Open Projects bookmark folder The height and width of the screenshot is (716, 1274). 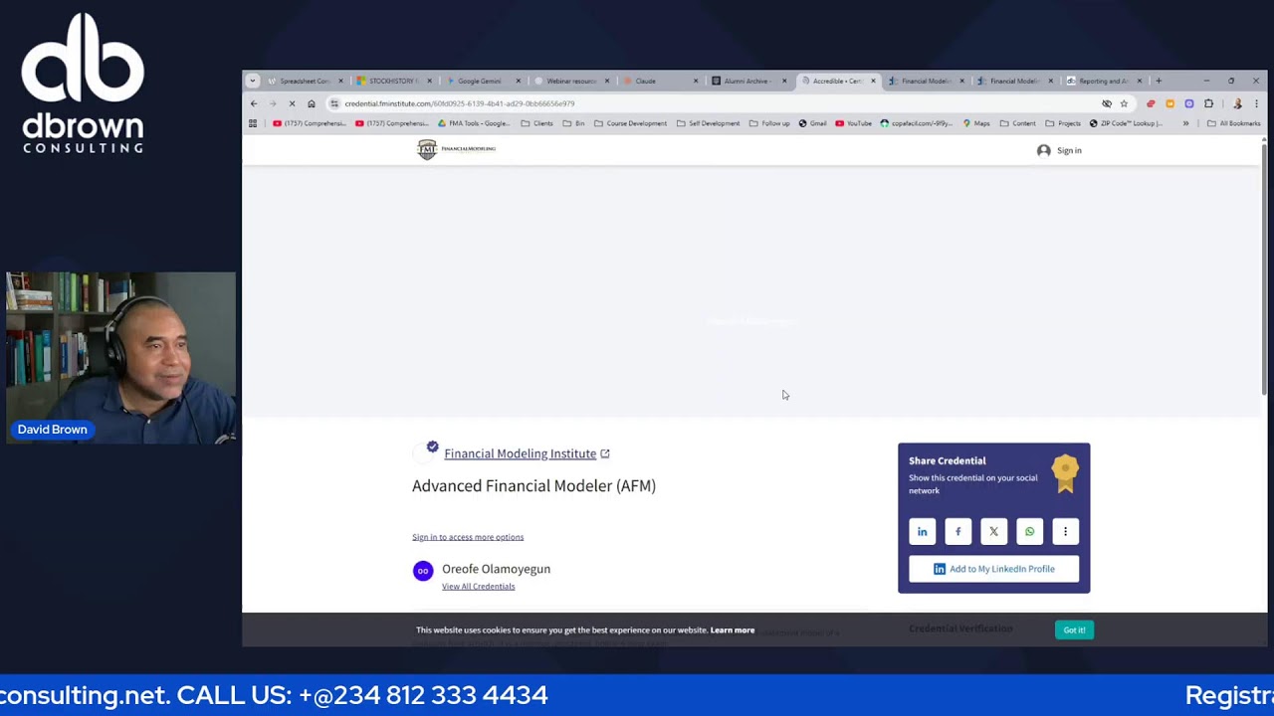(1063, 123)
